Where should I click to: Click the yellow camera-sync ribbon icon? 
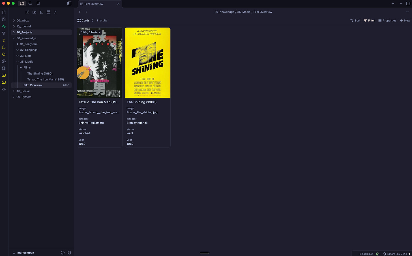pos(4,75)
